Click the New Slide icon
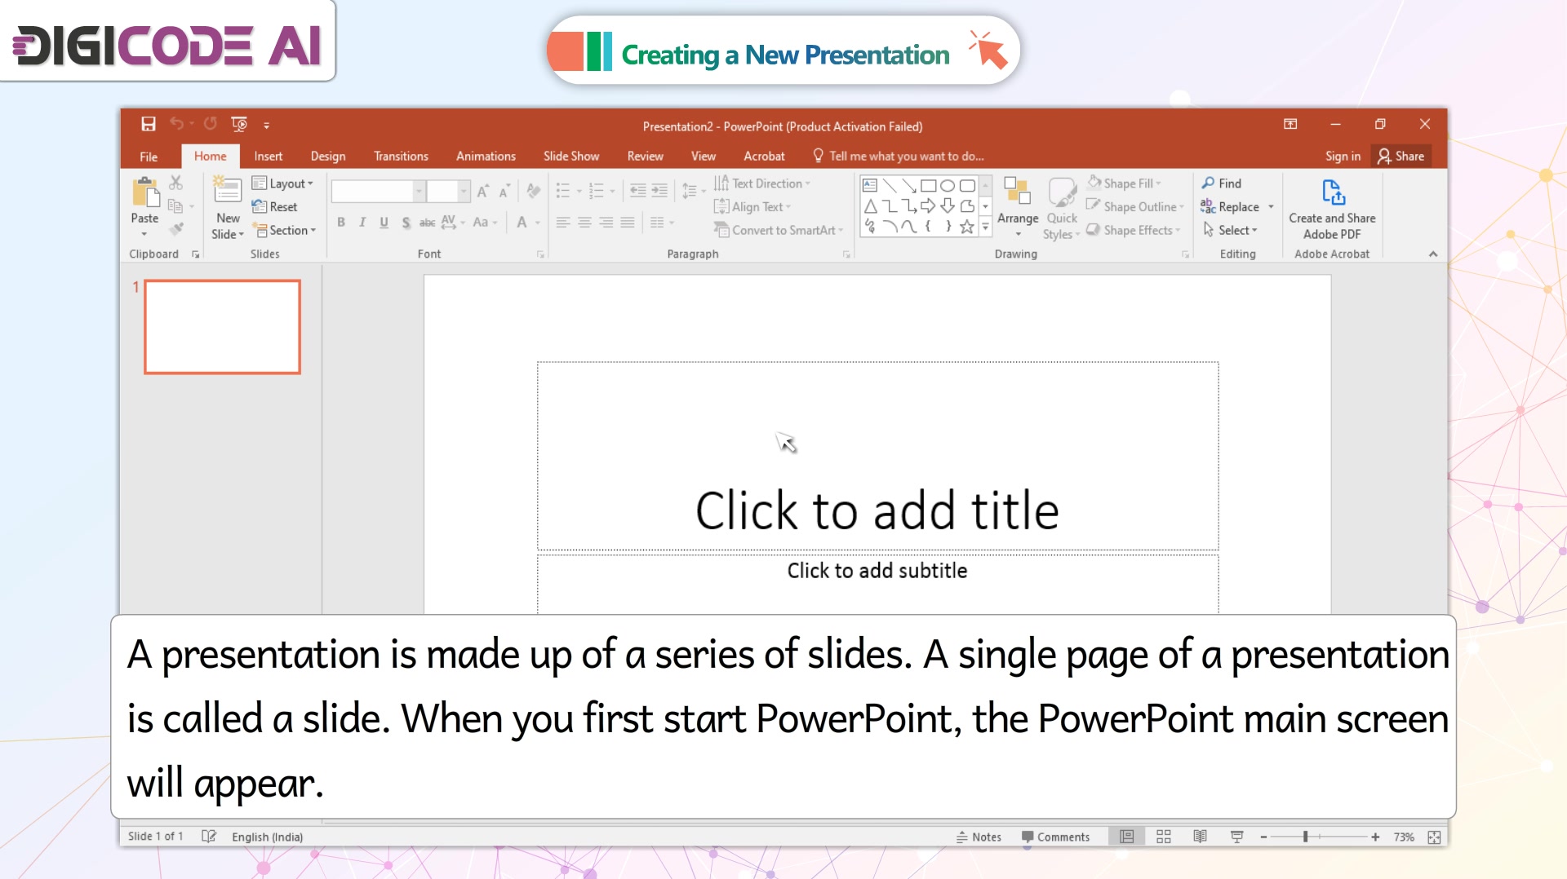1567x879 pixels. [x=227, y=191]
